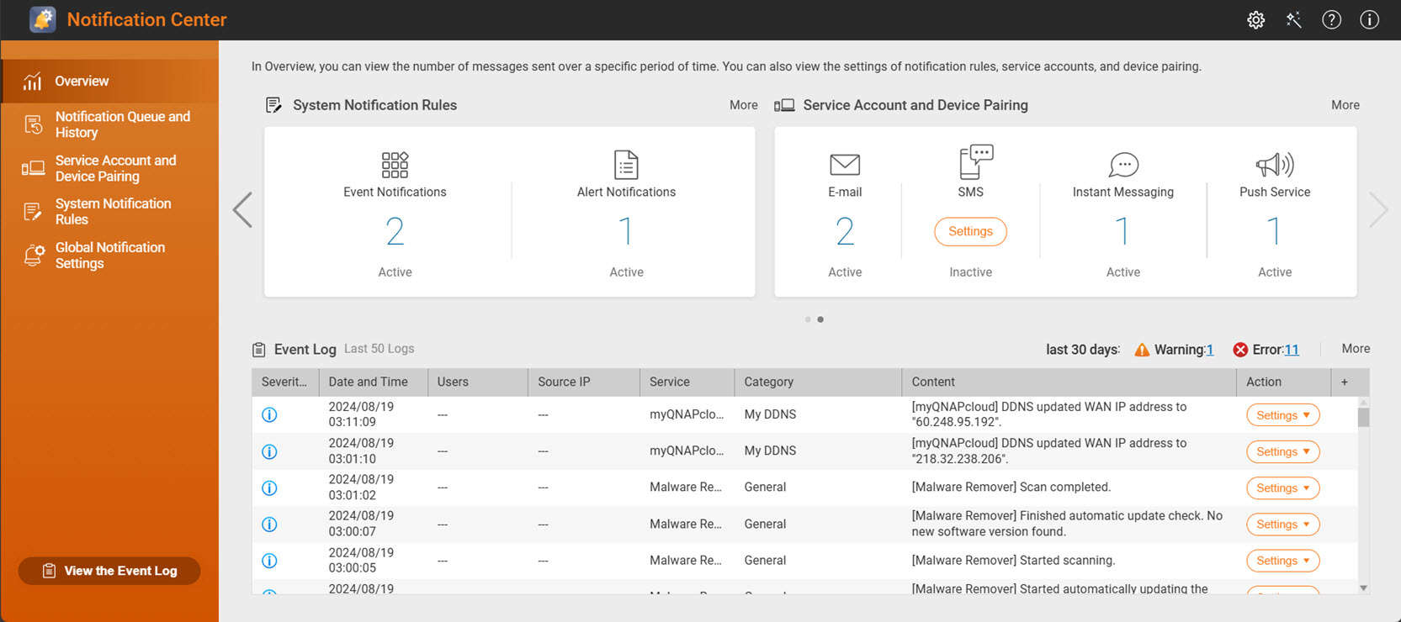Click info severity icon for 03:01:10 log
The height and width of the screenshot is (622, 1401).
[269, 451]
